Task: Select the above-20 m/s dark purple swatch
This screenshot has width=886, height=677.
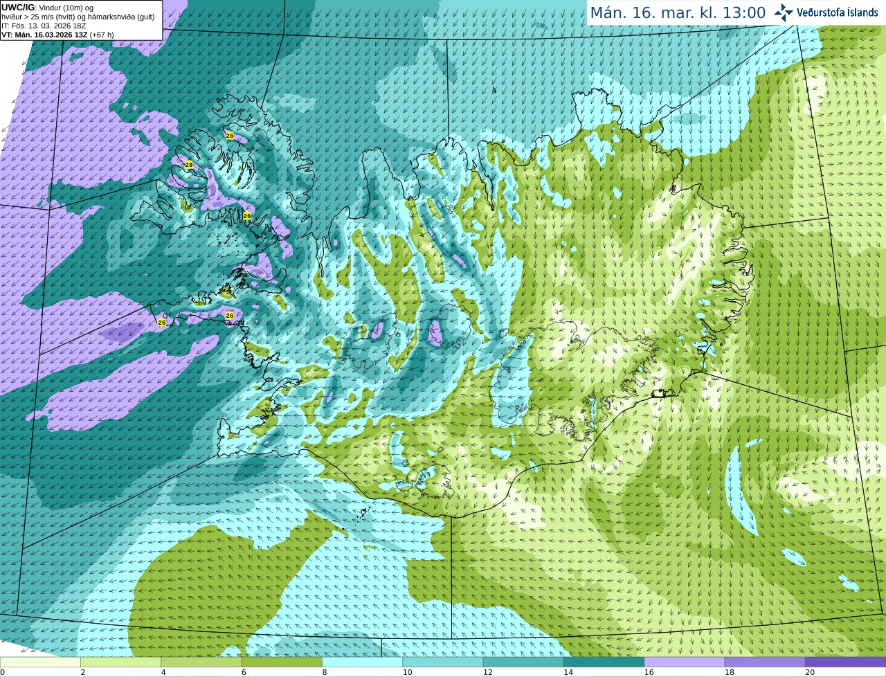Action: pos(845,662)
